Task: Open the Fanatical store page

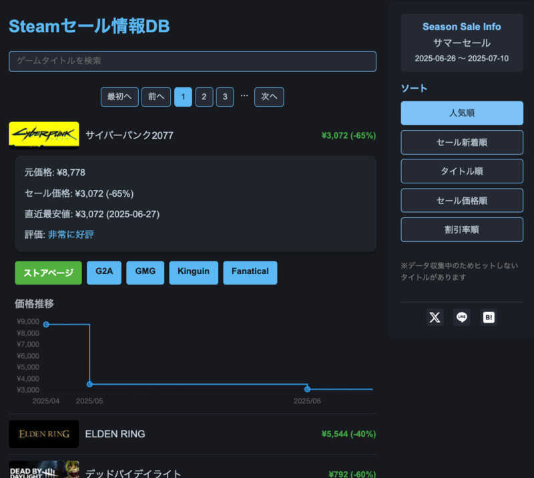Action: [x=250, y=272]
